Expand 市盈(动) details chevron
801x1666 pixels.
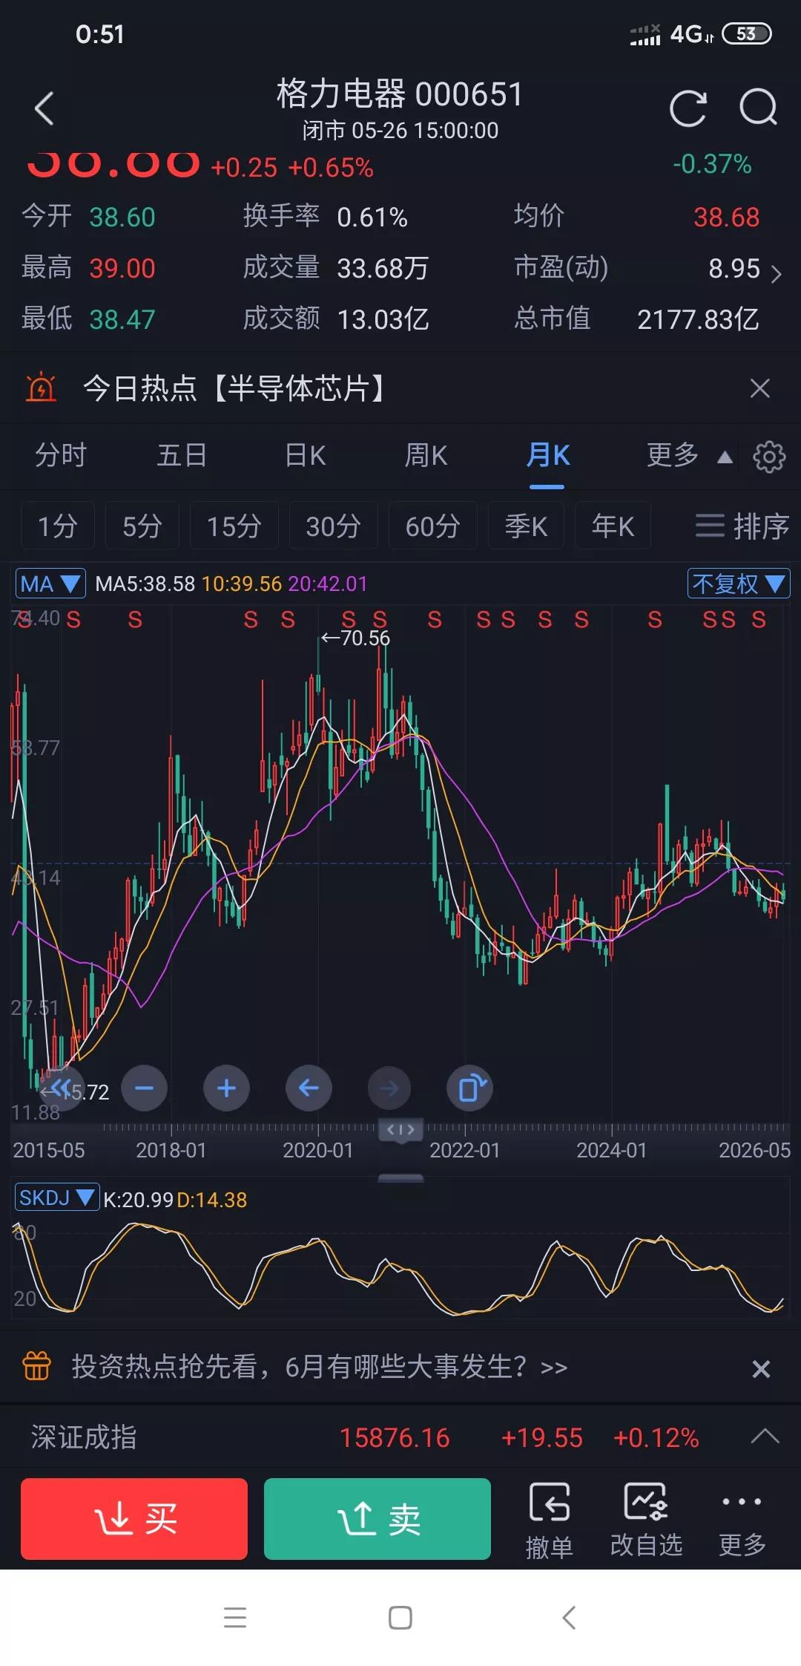pyautogui.click(x=777, y=273)
